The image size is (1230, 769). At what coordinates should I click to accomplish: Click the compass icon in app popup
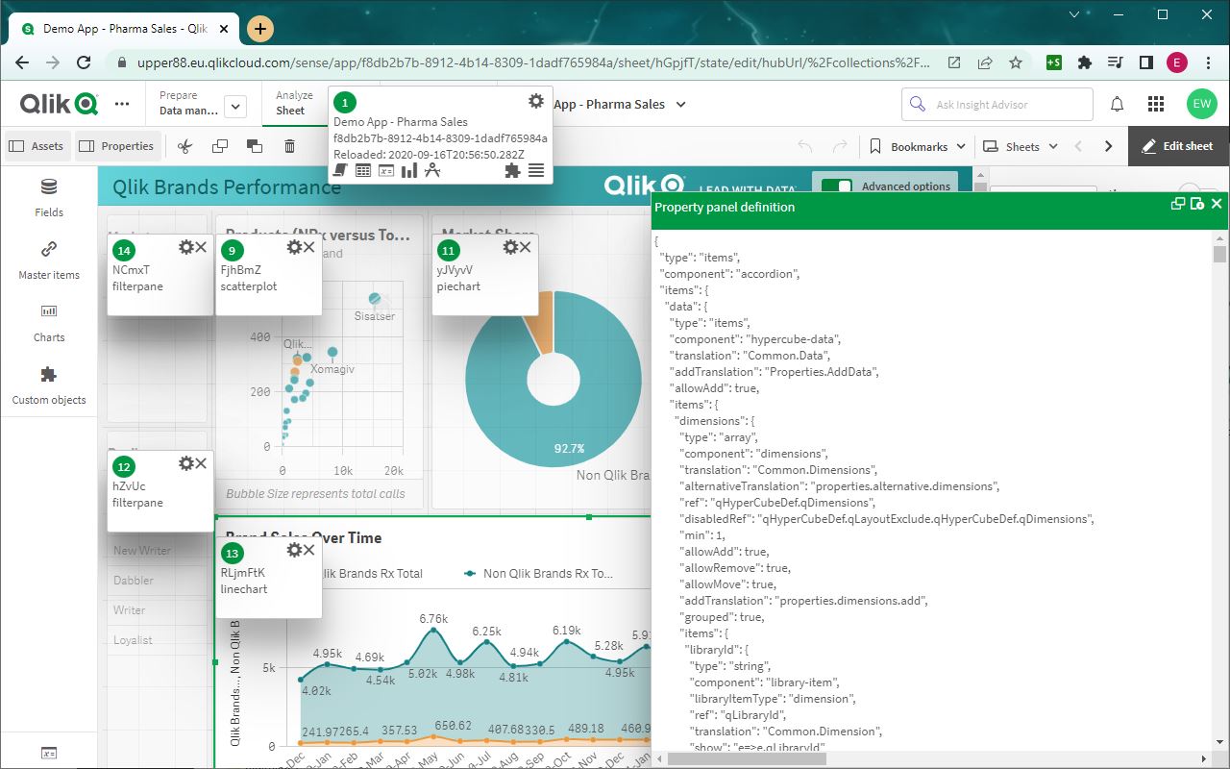432,170
